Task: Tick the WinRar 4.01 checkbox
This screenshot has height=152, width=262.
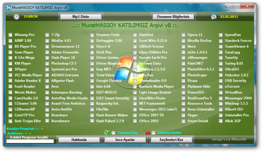Action: point(47,41)
